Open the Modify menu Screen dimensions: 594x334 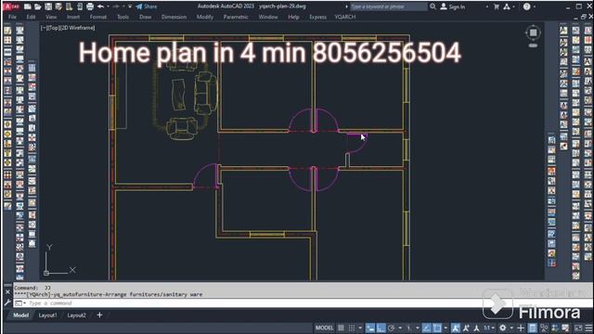204,17
